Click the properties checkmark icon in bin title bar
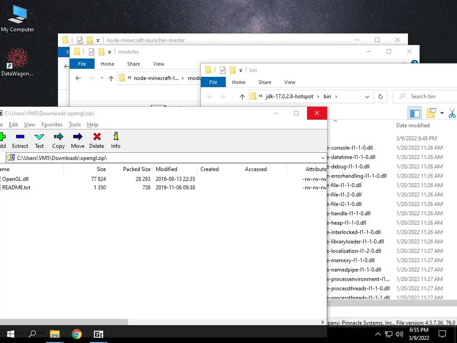This screenshot has width=457, height=343. (223, 70)
